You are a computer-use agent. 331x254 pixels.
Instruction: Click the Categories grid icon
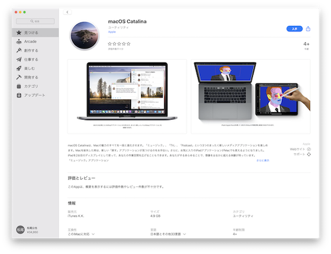pos(19,86)
